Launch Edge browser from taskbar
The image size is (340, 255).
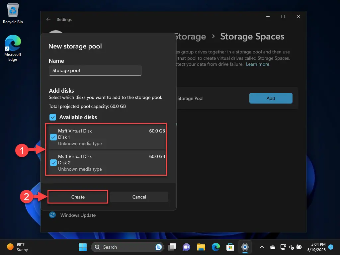click(x=215, y=247)
